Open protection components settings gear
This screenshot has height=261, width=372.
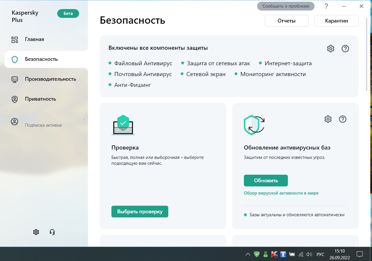tap(331, 49)
